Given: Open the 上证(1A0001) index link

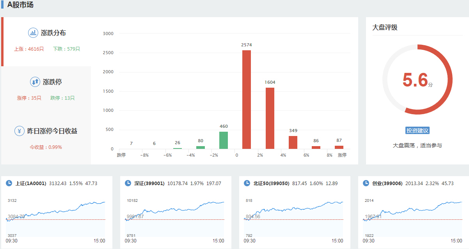Looking at the screenshot, I should tap(31, 183).
